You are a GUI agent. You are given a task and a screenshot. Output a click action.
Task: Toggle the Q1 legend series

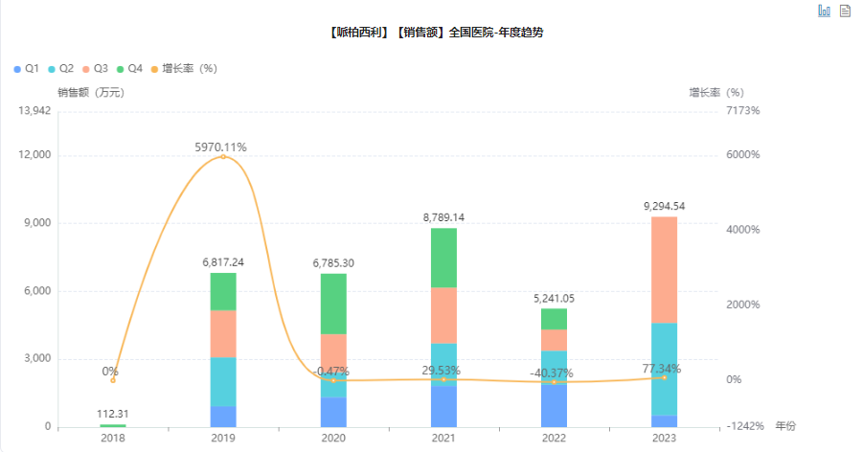(27, 69)
